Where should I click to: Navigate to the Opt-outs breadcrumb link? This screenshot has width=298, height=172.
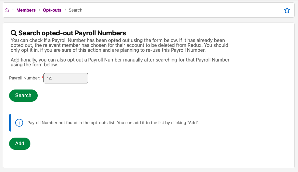pyautogui.click(x=52, y=10)
